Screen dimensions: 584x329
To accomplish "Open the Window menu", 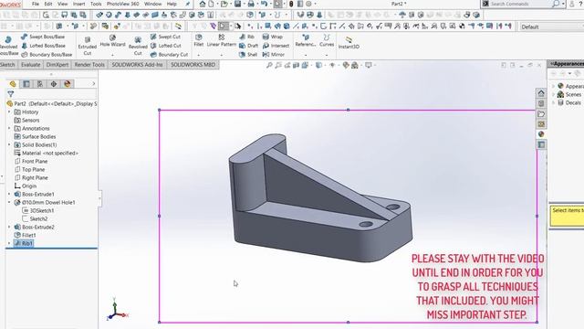I will [x=152, y=4].
